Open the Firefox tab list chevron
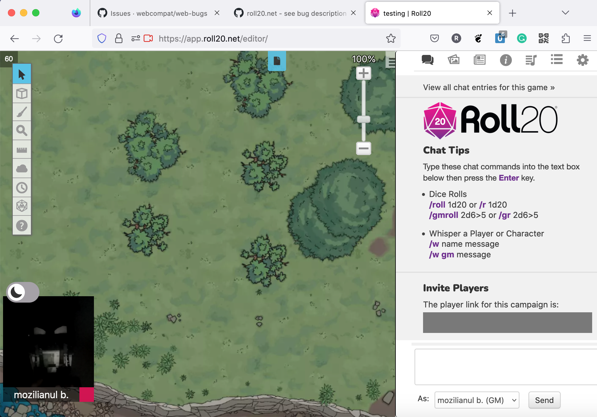597x417 pixels. (565, 13)
